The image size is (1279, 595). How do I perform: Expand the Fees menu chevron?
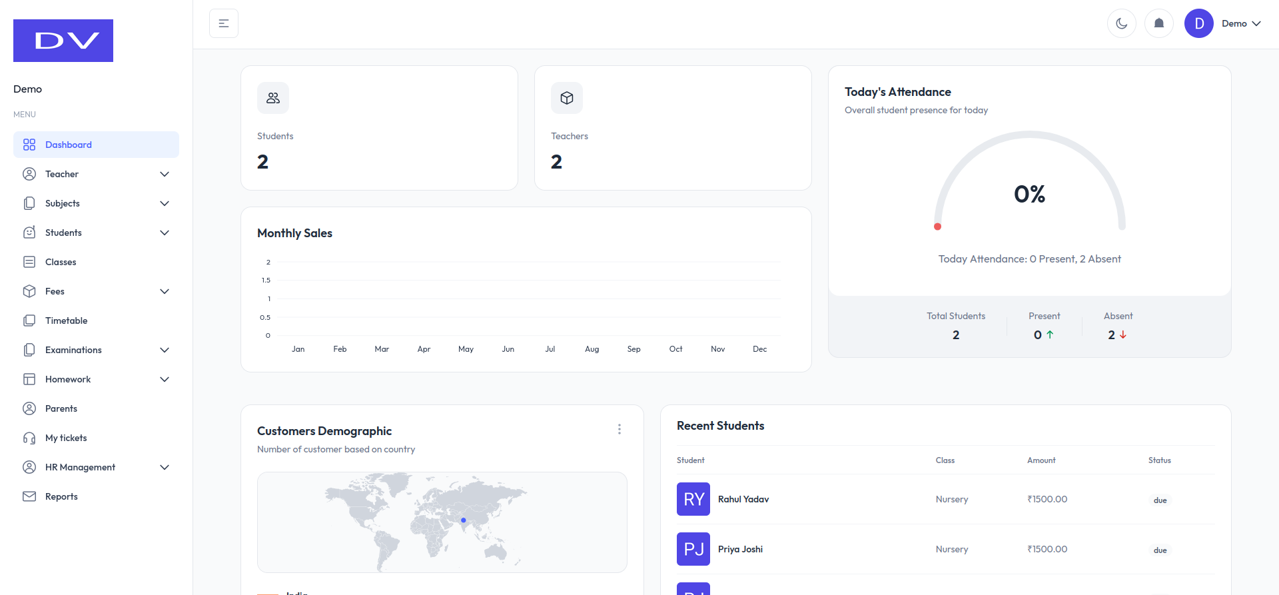point(165,291)
